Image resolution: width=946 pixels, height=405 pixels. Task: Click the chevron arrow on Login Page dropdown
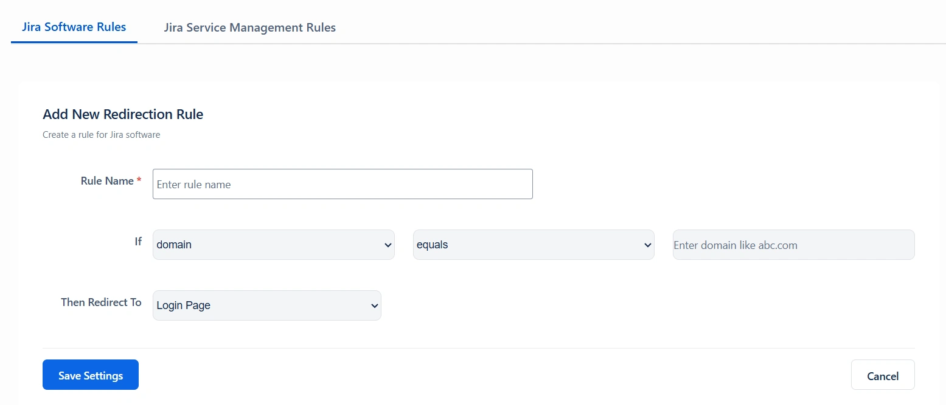(x=374, y=306)
